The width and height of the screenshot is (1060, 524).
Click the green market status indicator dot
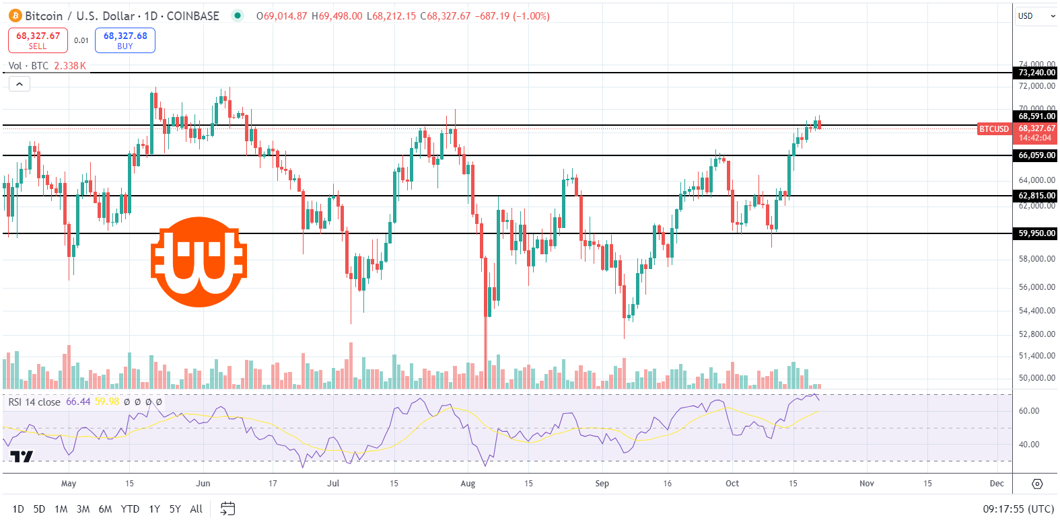pos(238,15)
